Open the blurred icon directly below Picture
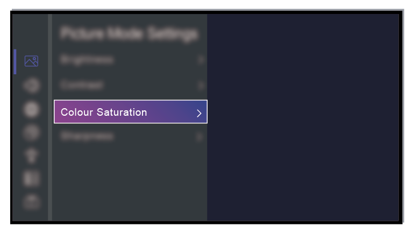This screenshot has width=413, height=232. coord(31,86)
